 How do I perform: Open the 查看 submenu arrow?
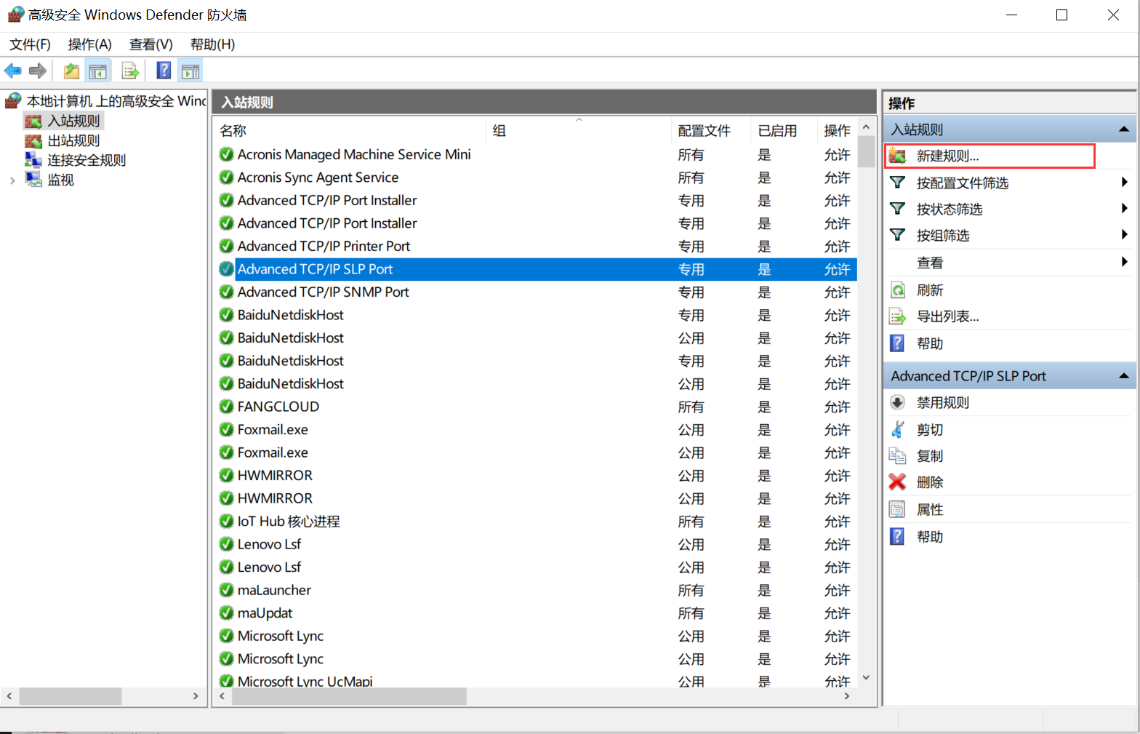pos(1125,261)
